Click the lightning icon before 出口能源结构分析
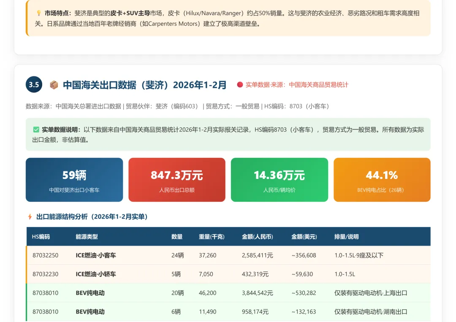456x322 pixels. pyautogui.click(x=30, y=216)
